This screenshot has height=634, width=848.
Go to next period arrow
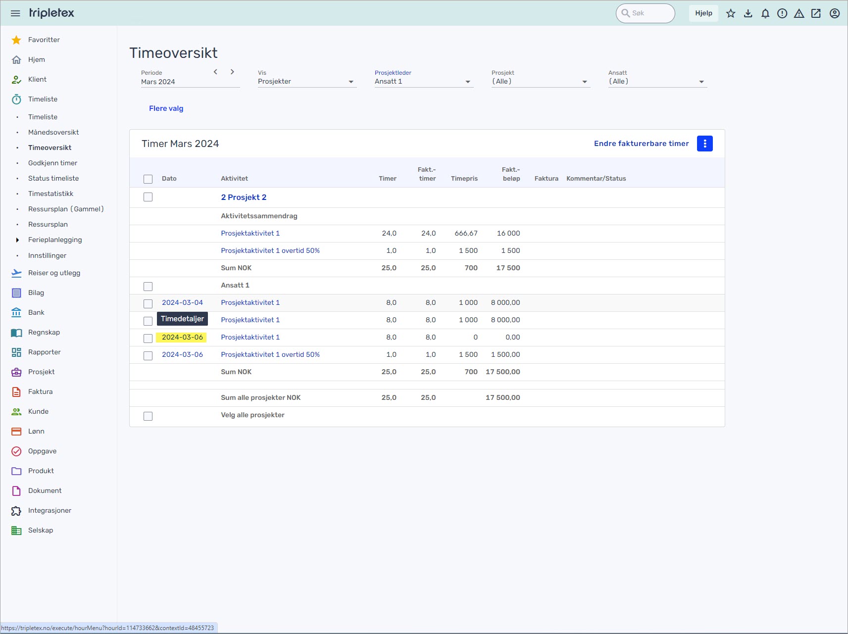[x=232, y=72]
